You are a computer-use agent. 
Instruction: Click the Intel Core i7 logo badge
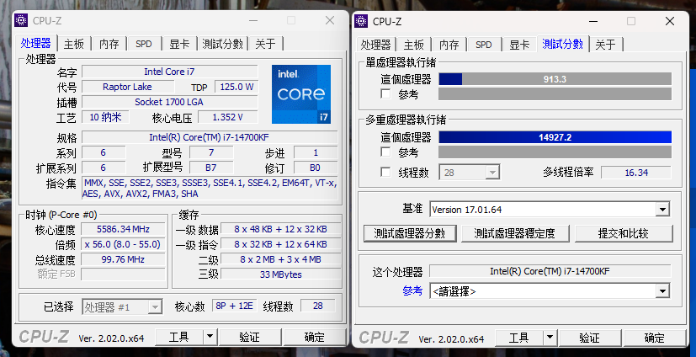301,94
